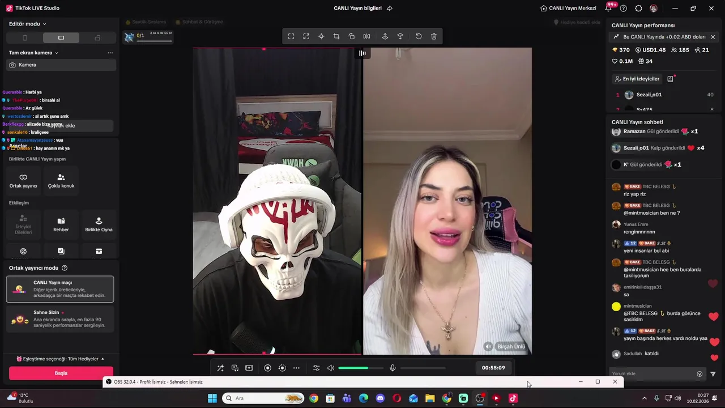Expand the Editör modu dropdown
The image size is (725, 408).
[28, 24]
